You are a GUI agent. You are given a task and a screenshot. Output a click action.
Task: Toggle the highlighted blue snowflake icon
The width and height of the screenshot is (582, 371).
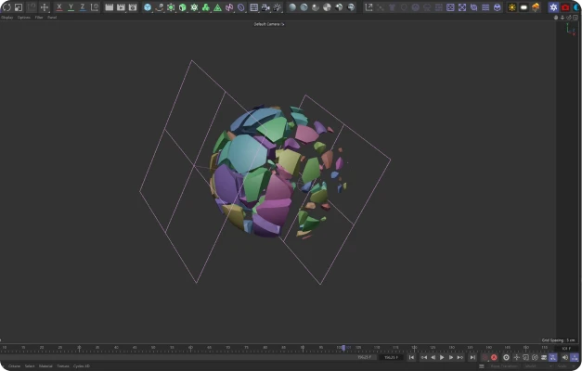point(553,7)
